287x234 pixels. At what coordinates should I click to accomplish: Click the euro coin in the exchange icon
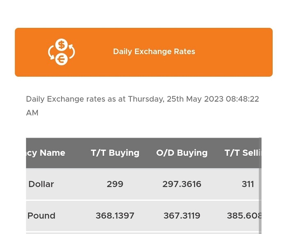point(61,59)
